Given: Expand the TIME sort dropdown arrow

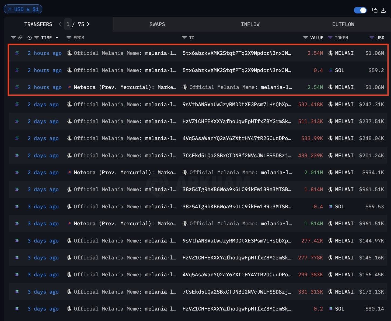Looking at the screenshot, I should [57, 38].
